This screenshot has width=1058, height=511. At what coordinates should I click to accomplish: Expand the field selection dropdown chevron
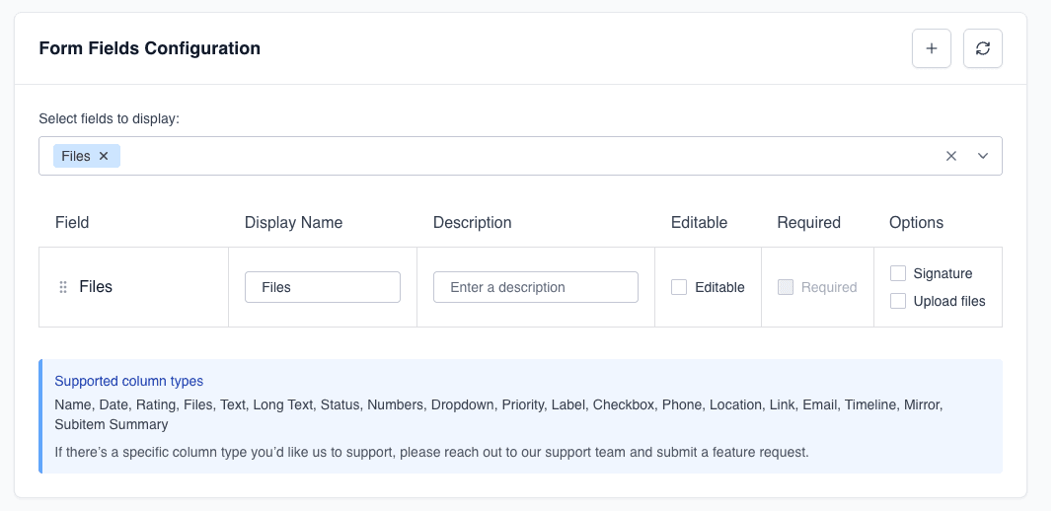pos(983,156)
